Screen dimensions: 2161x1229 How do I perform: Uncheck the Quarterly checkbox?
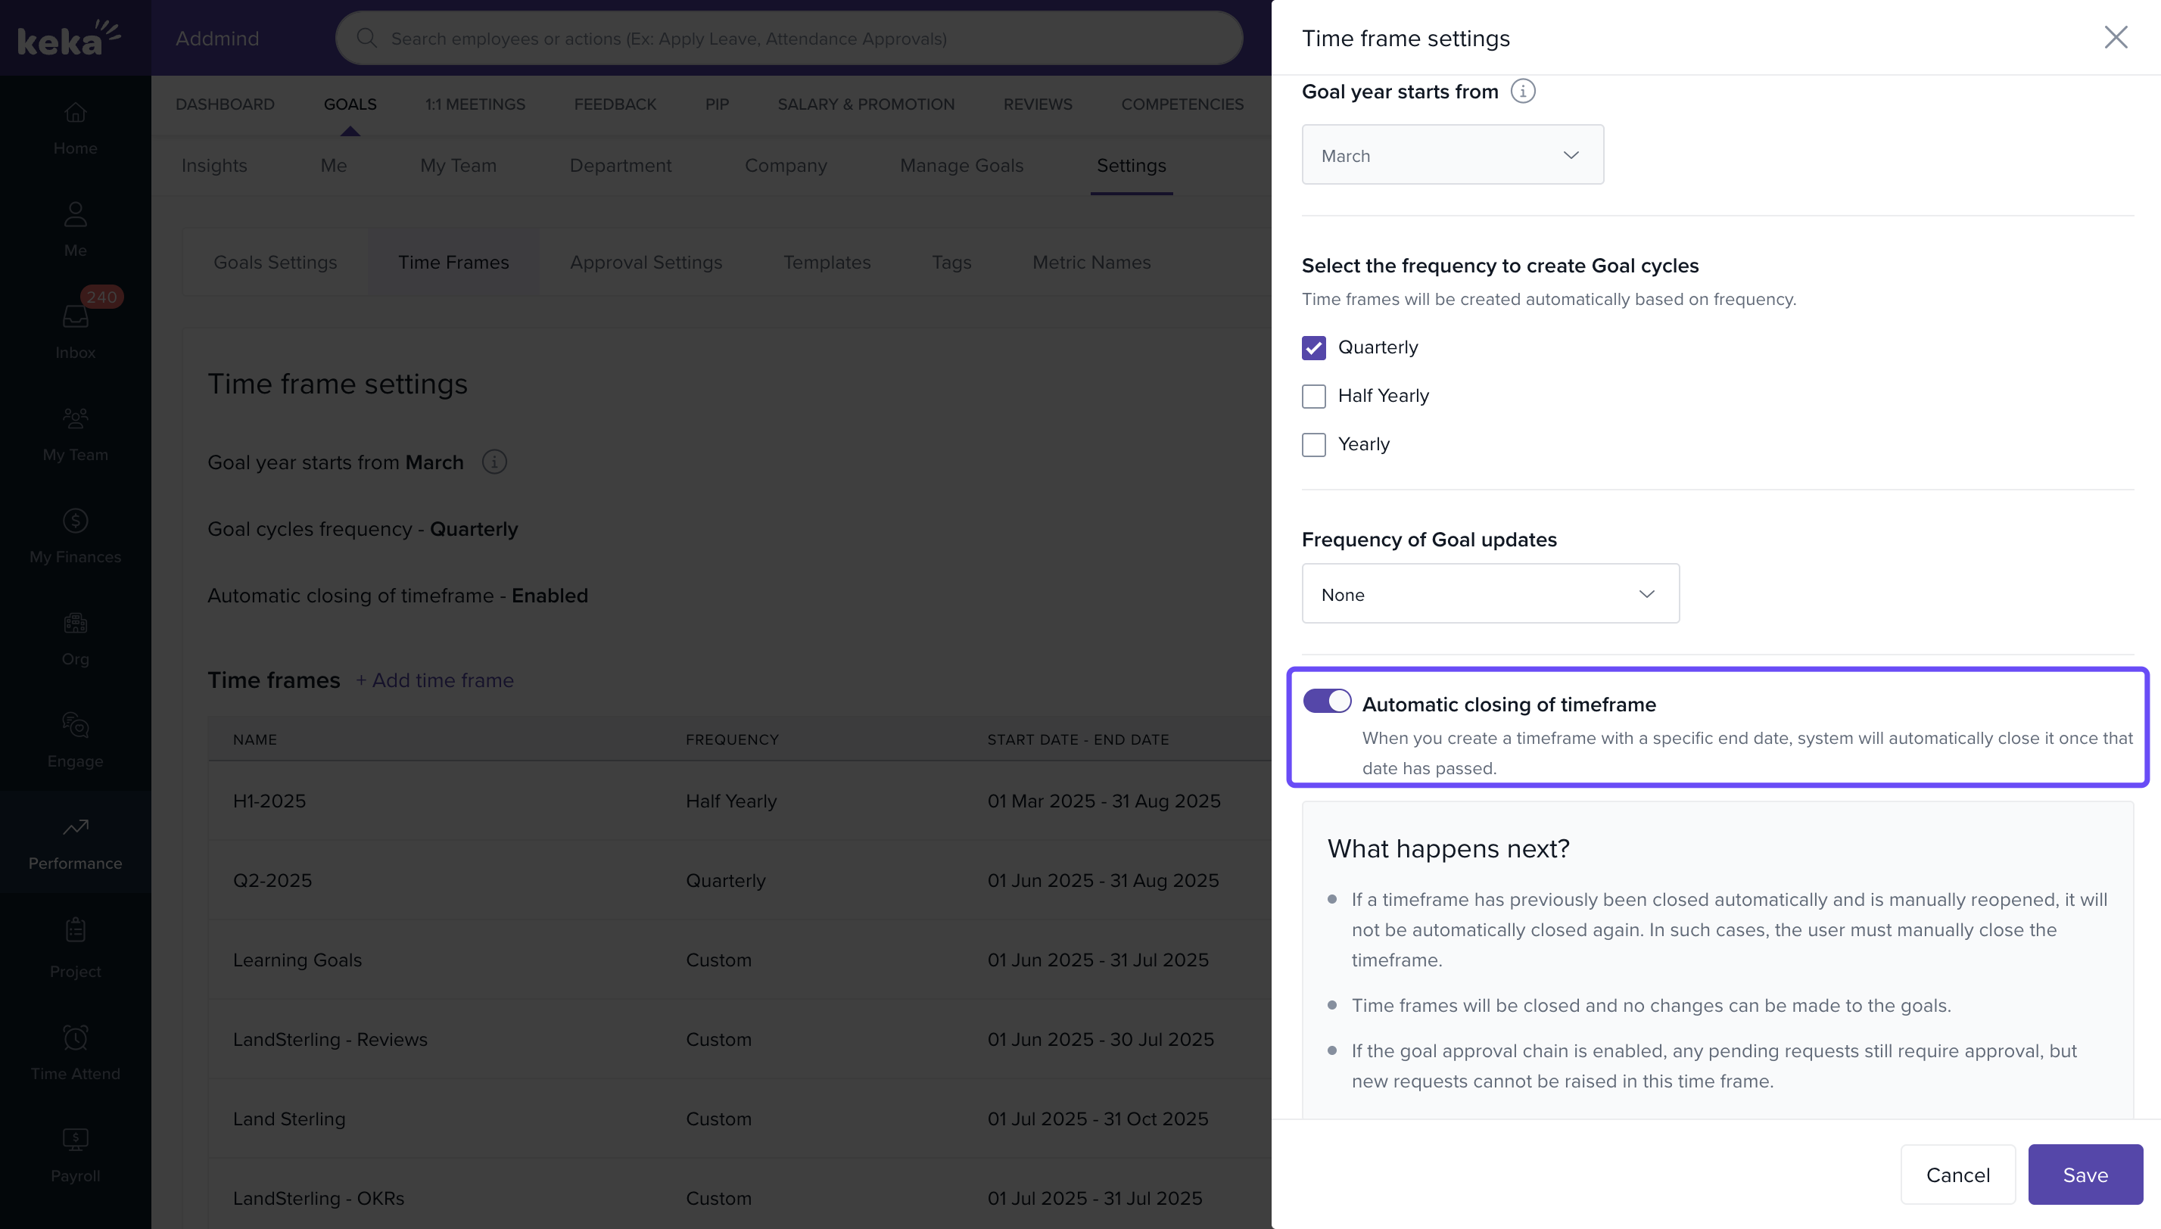point(1313,348)
